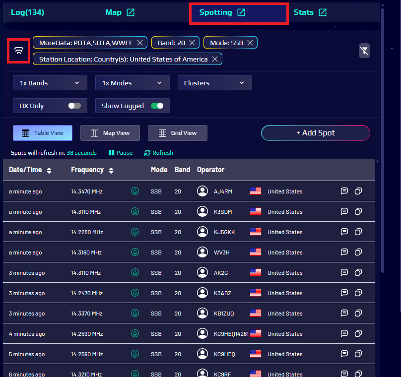
Task: Open the Clusters dropdown
Action: pyautogui.click(x=215, y=83)
